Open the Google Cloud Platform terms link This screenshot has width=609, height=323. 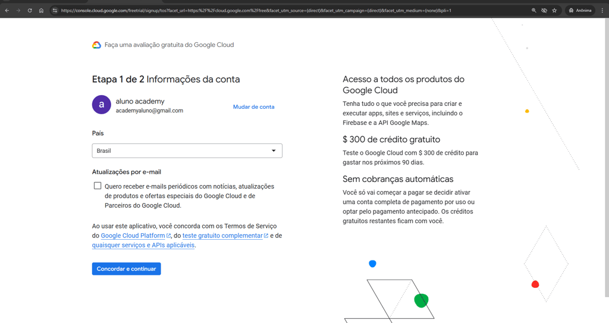click(x=133, y=236)
